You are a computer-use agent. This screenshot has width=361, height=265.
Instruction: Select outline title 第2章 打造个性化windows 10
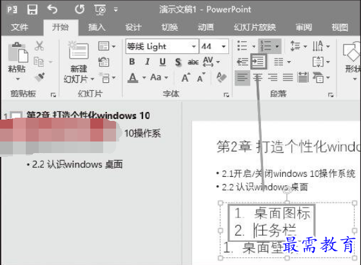[x=88, y=115]
